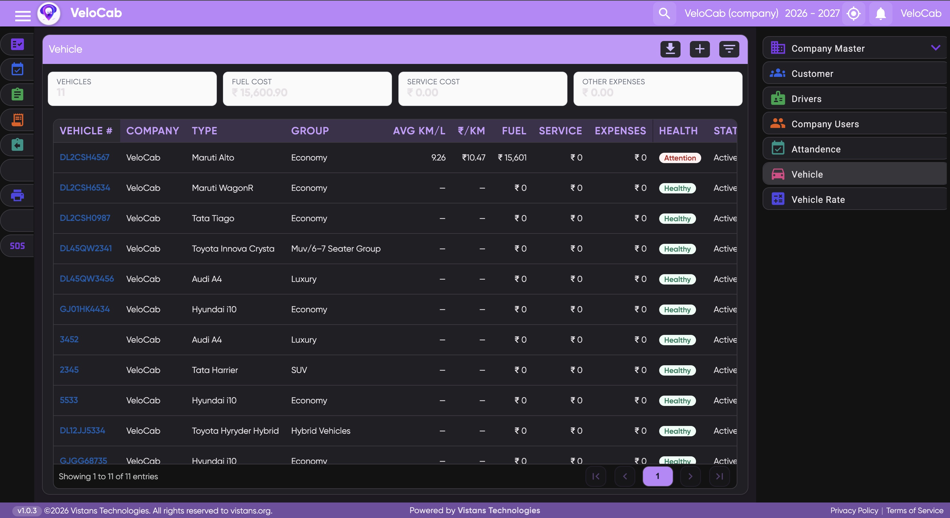Click "Hybrid Vehicles" group cell
Image resolution: width=950 pixels, height=518 pixels.
pos(321,430)
